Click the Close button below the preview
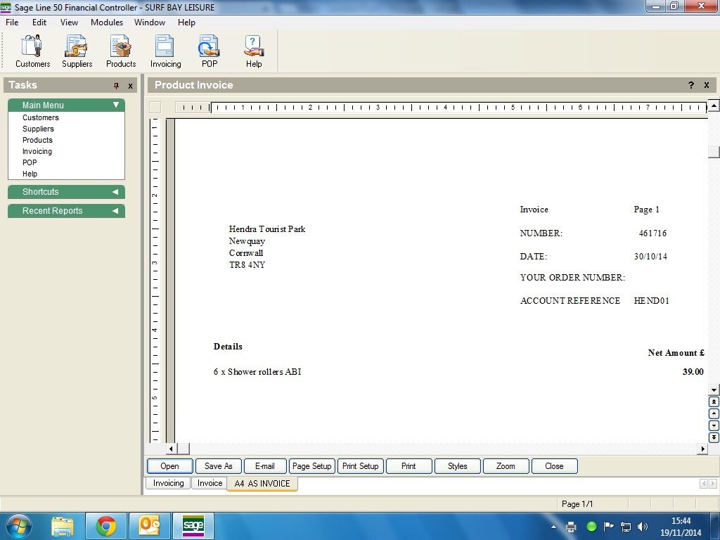This screenshot has height=540, width=720. coord(554,466)
